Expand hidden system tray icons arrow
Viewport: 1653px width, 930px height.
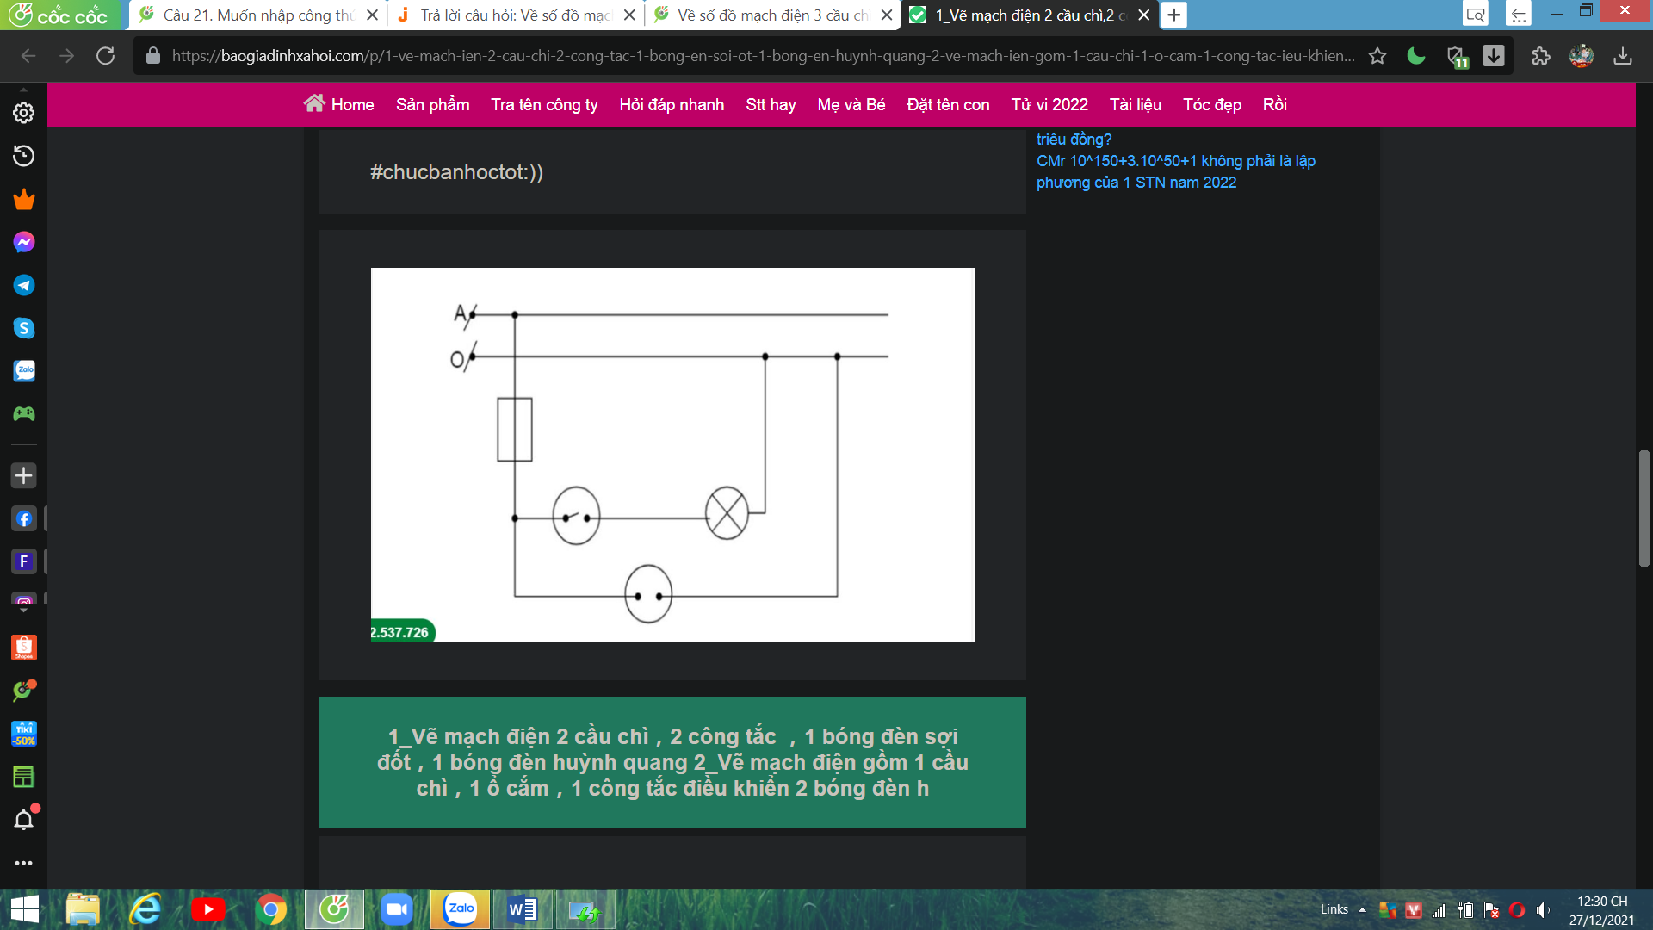point(1362,909)
